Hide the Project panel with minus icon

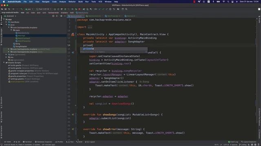[x=65, y=16]
